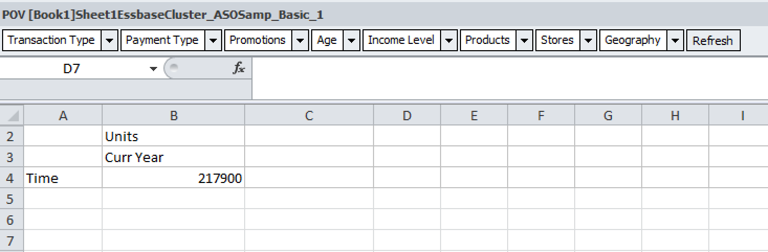Select row 4 header
The width and height of the screenshot is (768, 252).
pyautogui.click(x=10, y=178)
